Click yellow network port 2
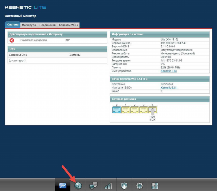This screenshot has width=217, height=191. click(135, 110)
